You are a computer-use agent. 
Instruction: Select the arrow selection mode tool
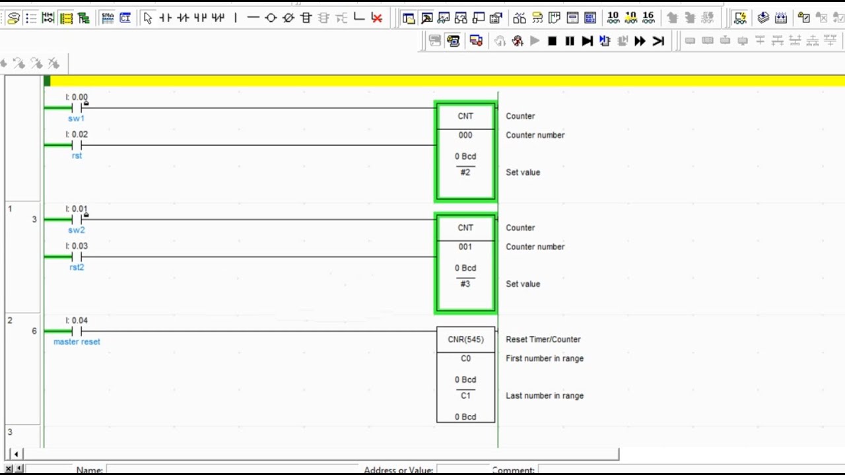[x=148, y=18]
